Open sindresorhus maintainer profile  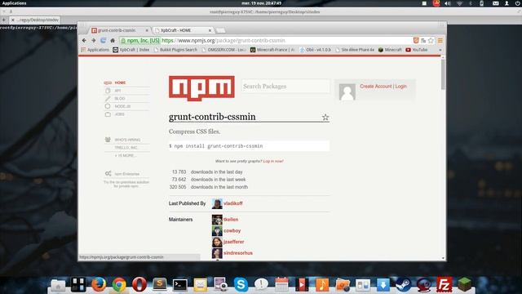pyautogui.click(x=238, y=253)
